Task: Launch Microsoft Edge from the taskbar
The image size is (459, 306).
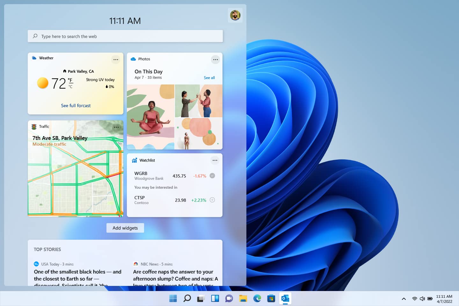Action: [x=257, y=298]
